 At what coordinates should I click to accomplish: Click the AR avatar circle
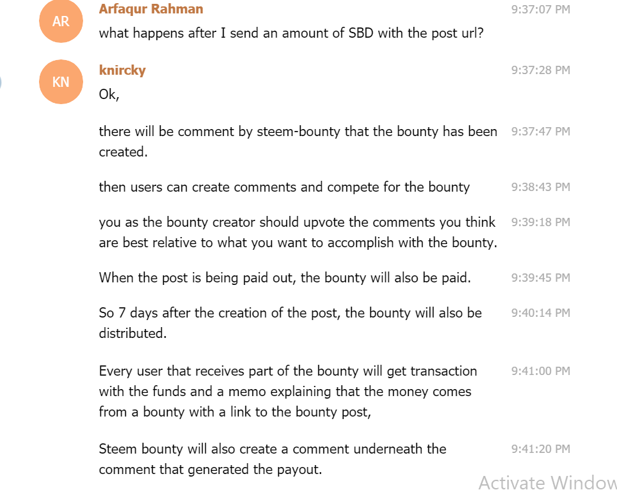(x=61, y=22)
